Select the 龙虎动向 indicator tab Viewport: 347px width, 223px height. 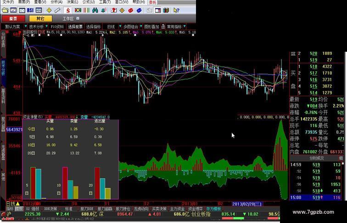coord(141,208)
